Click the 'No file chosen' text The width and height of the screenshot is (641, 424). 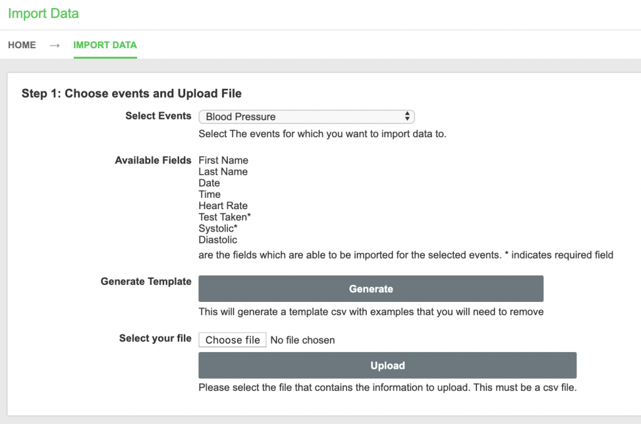pos(302,340)
